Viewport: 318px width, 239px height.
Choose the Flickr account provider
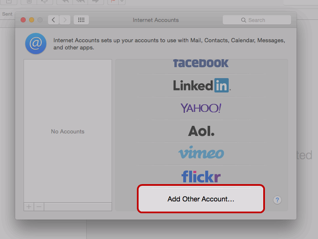(x=201, y=177)
